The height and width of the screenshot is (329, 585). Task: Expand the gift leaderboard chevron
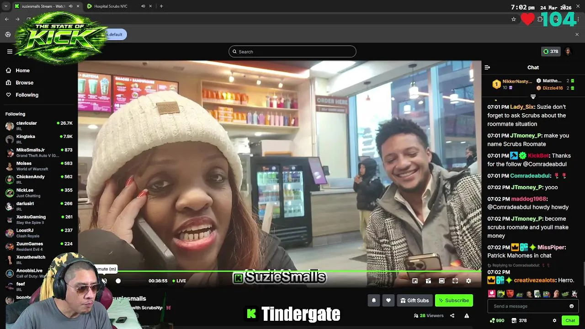tap(533, 96)
